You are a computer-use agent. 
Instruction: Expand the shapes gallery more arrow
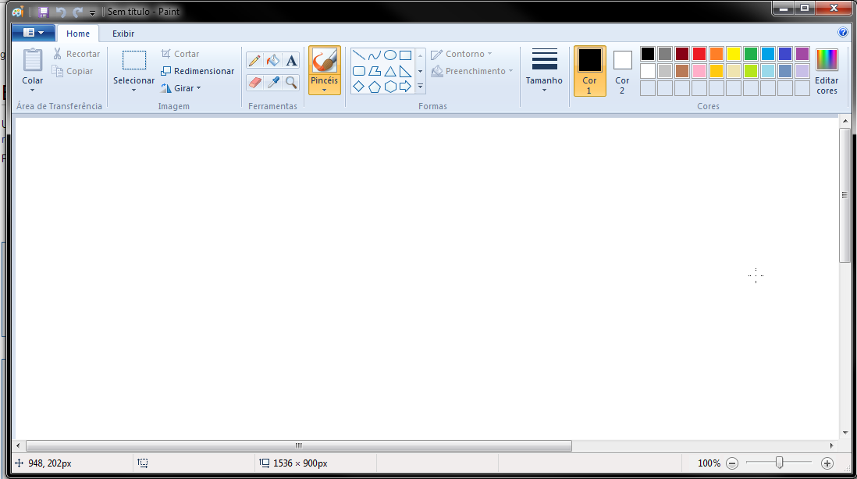pyautogui.click(x=420, y=87)
